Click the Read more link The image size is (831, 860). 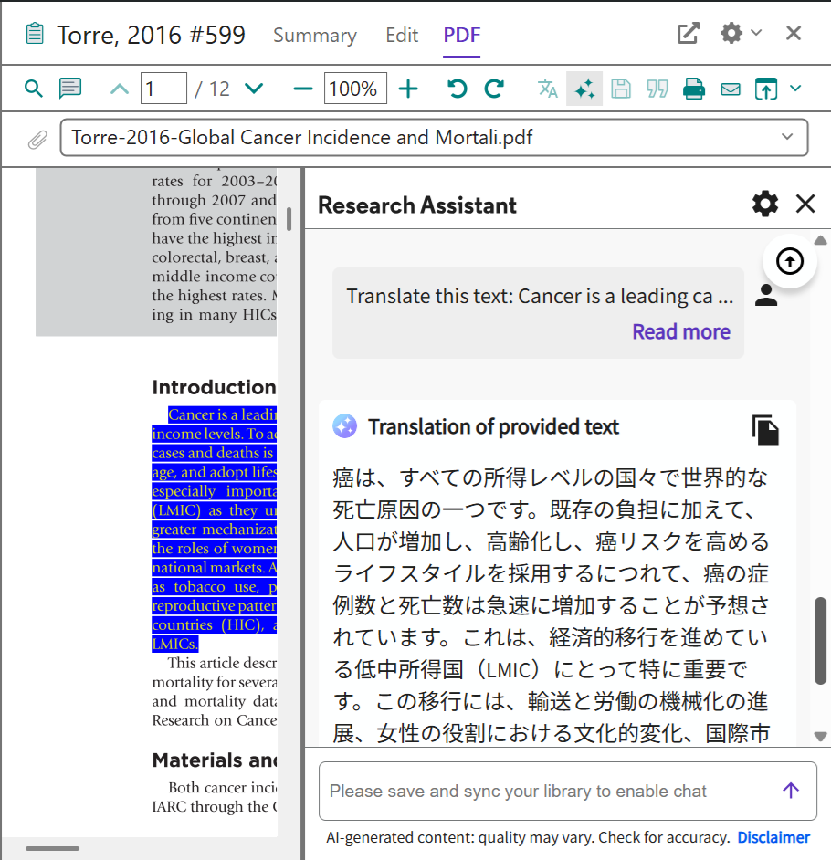pyautogui.click(x=681, y=331)
